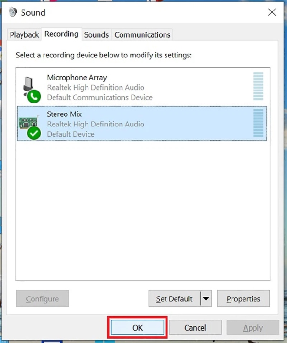Click the Sound speaker icon in title bar
Screen dimensions: 287x343
point(11,12)
